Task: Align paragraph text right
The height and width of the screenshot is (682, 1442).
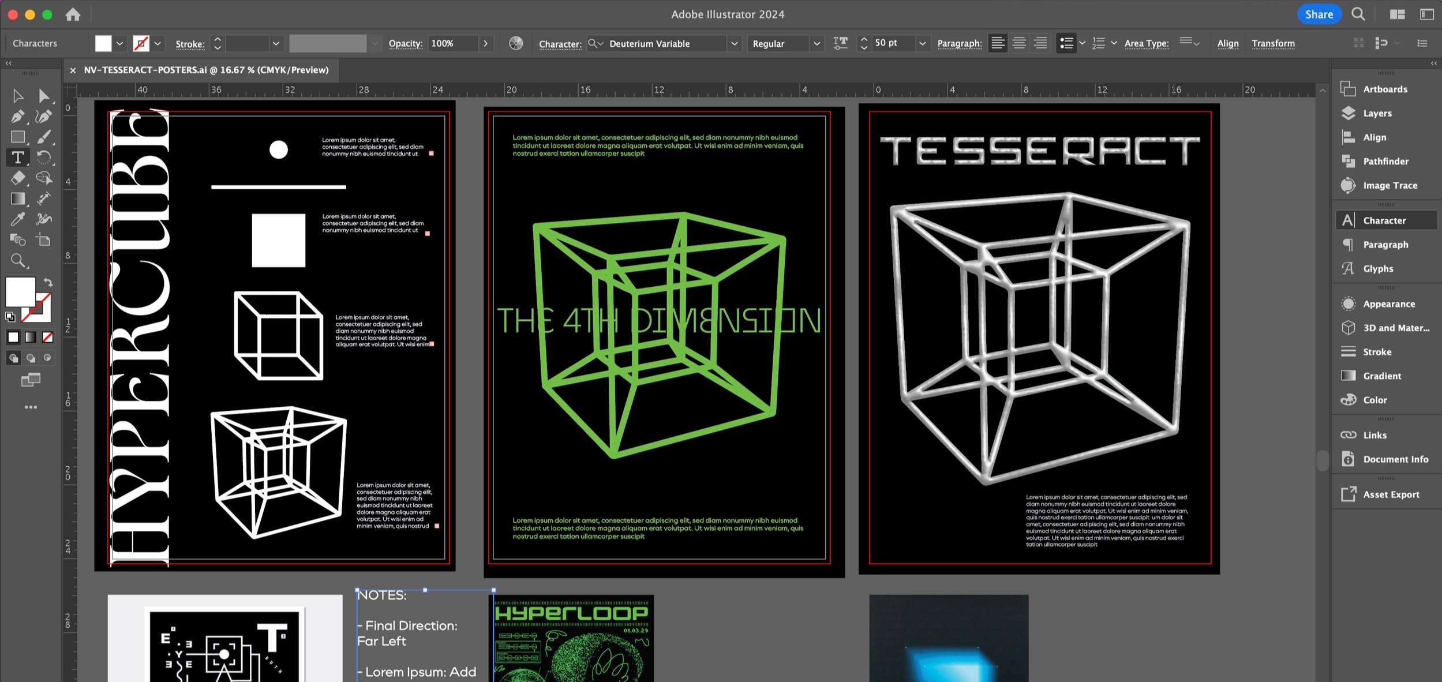Action: [x=1040, y=43]
